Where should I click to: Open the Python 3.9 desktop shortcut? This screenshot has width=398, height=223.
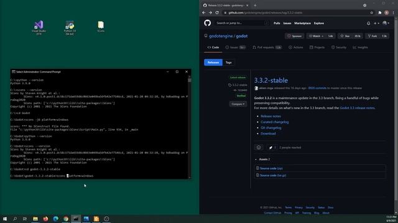pos(70,27)
